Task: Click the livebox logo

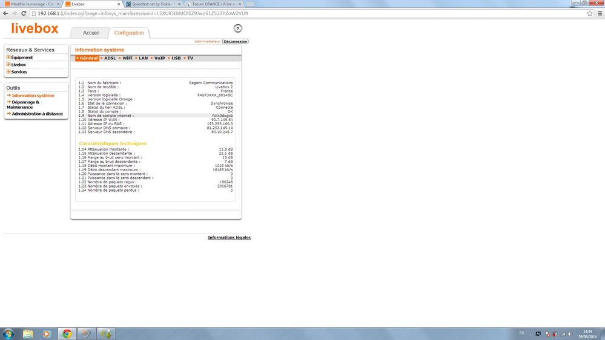Action: [35, 28]
